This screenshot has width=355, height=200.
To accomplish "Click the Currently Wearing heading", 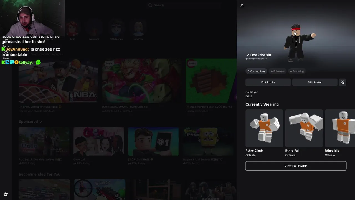I will [x=262, y=104].
